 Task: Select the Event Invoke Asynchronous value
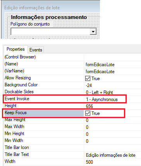(x=102, y=99)
